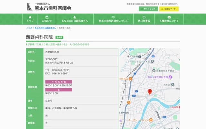Click the stethoscope icon for 熊本市歯科医師会について
Viewport: 206px width, 129px height.
pyautogui.click(x=113, y=17)
